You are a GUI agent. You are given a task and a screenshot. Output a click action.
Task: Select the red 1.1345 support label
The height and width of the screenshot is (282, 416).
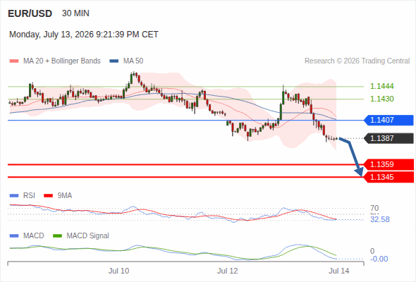(389, 177)
